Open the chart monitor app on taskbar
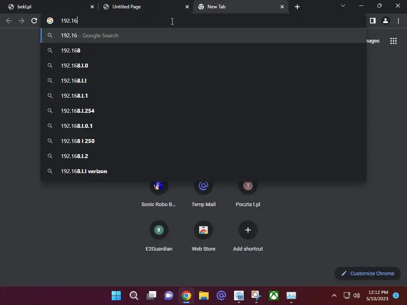This screenshot has width=407, height=305. click(291, 295)
